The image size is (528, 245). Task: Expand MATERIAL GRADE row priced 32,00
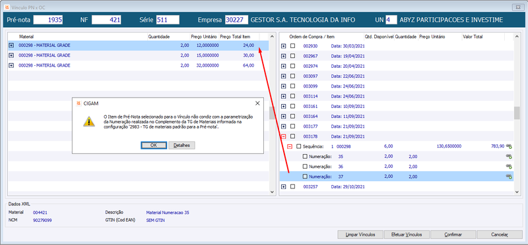pyautogui.click(x=11, y=66)
